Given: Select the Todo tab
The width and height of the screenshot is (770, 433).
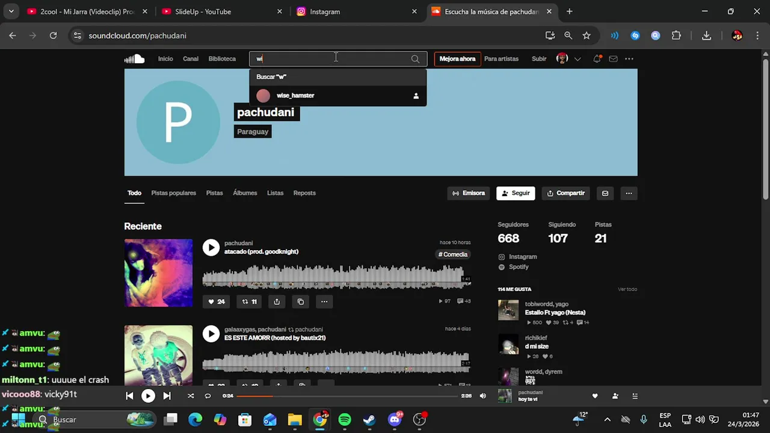Looking at the screenshot, I should 134,193.
